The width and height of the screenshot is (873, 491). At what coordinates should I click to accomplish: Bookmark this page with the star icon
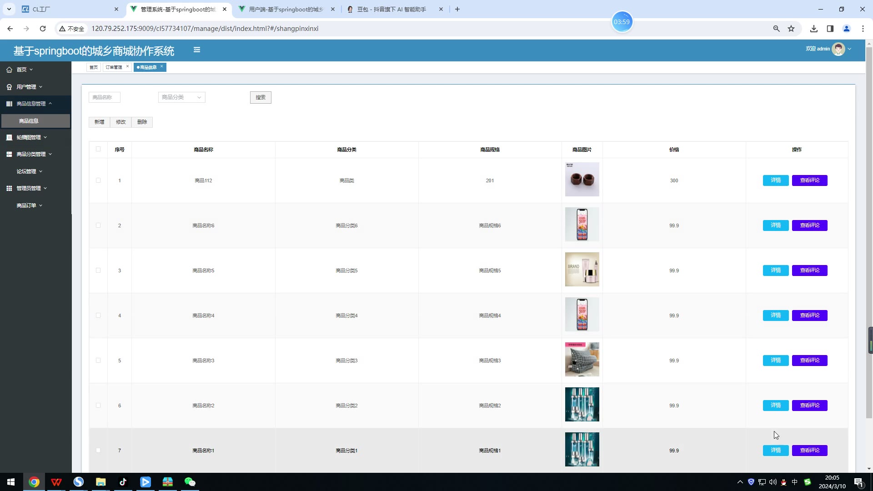click(791, 29)
